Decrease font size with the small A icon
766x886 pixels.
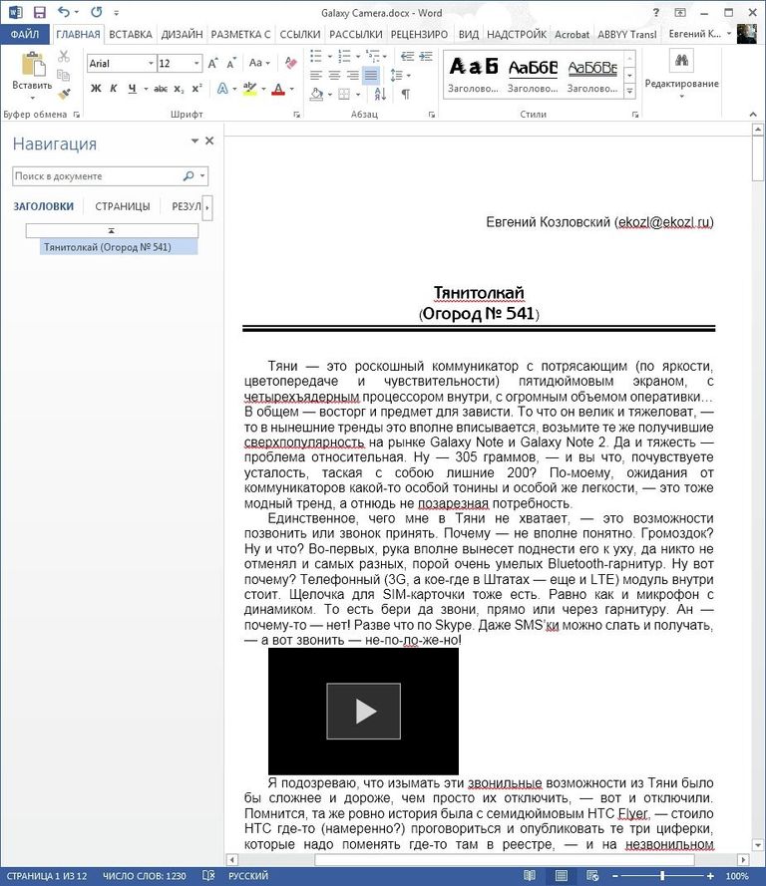[x=230, y=64]
